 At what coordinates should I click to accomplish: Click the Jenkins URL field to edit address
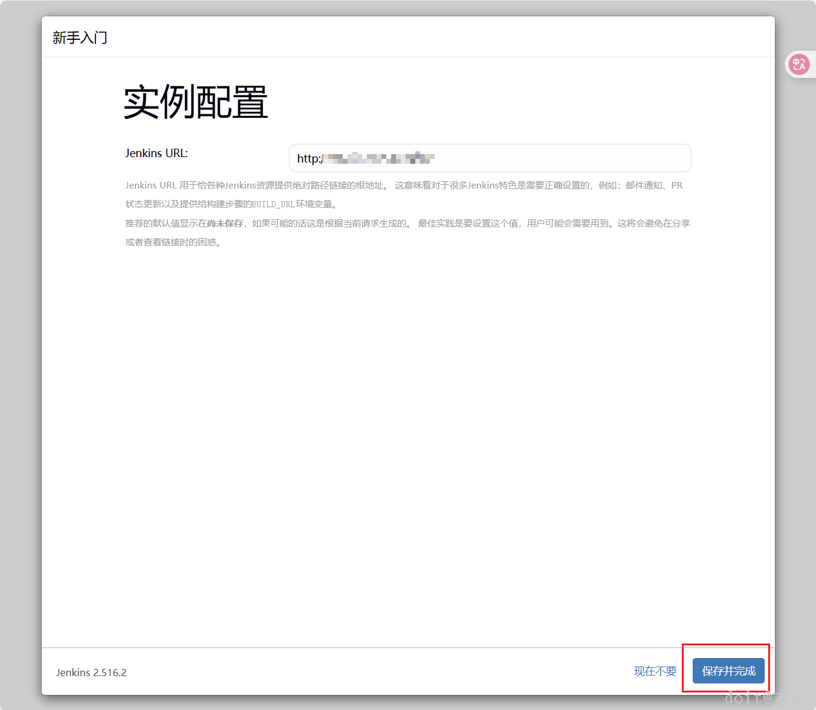(x=490, y=158)
